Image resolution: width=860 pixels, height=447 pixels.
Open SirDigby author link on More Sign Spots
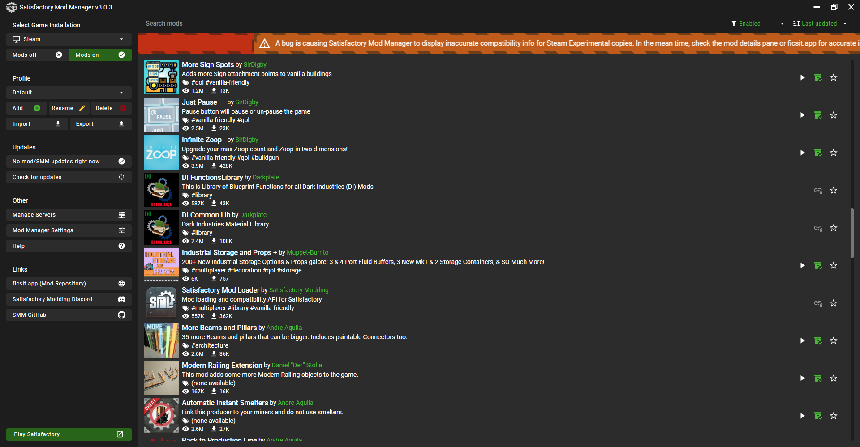click(255, 64)
